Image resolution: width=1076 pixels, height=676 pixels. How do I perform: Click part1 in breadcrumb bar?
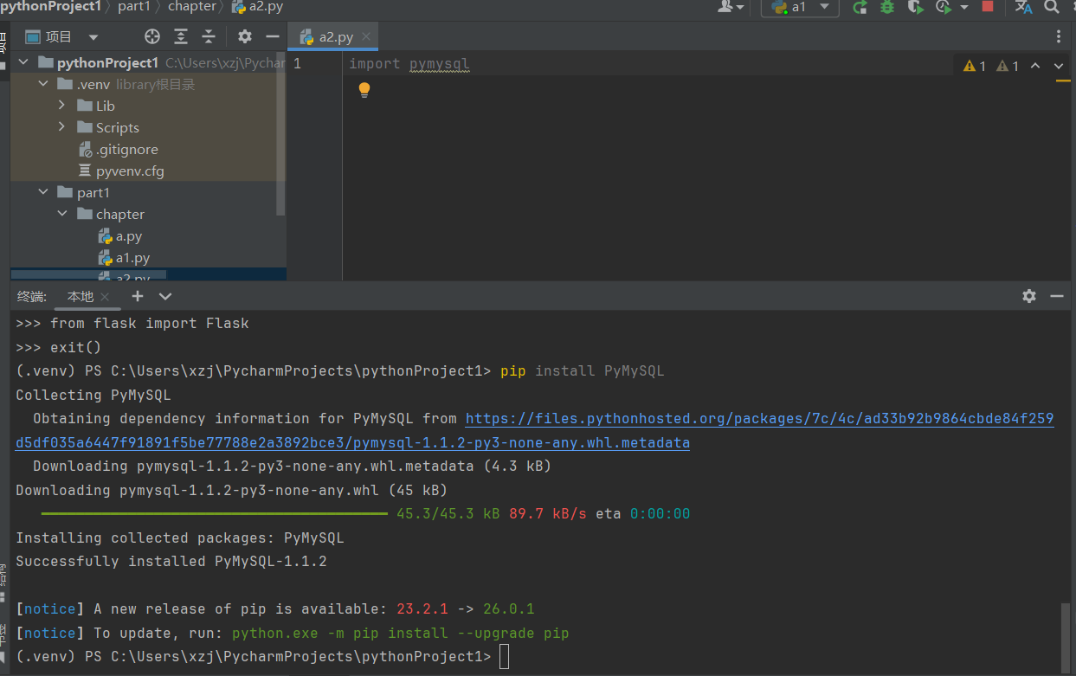coord(133,7)
